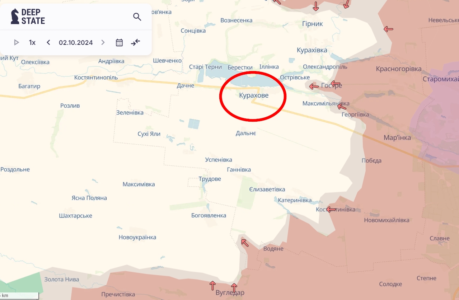Click the compare arrows icon
Viewport: 459px width, 300px height.
coord(135,42)
